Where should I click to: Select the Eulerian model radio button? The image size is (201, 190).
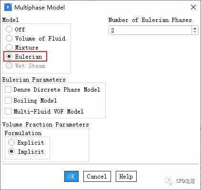tap(9, 56)
